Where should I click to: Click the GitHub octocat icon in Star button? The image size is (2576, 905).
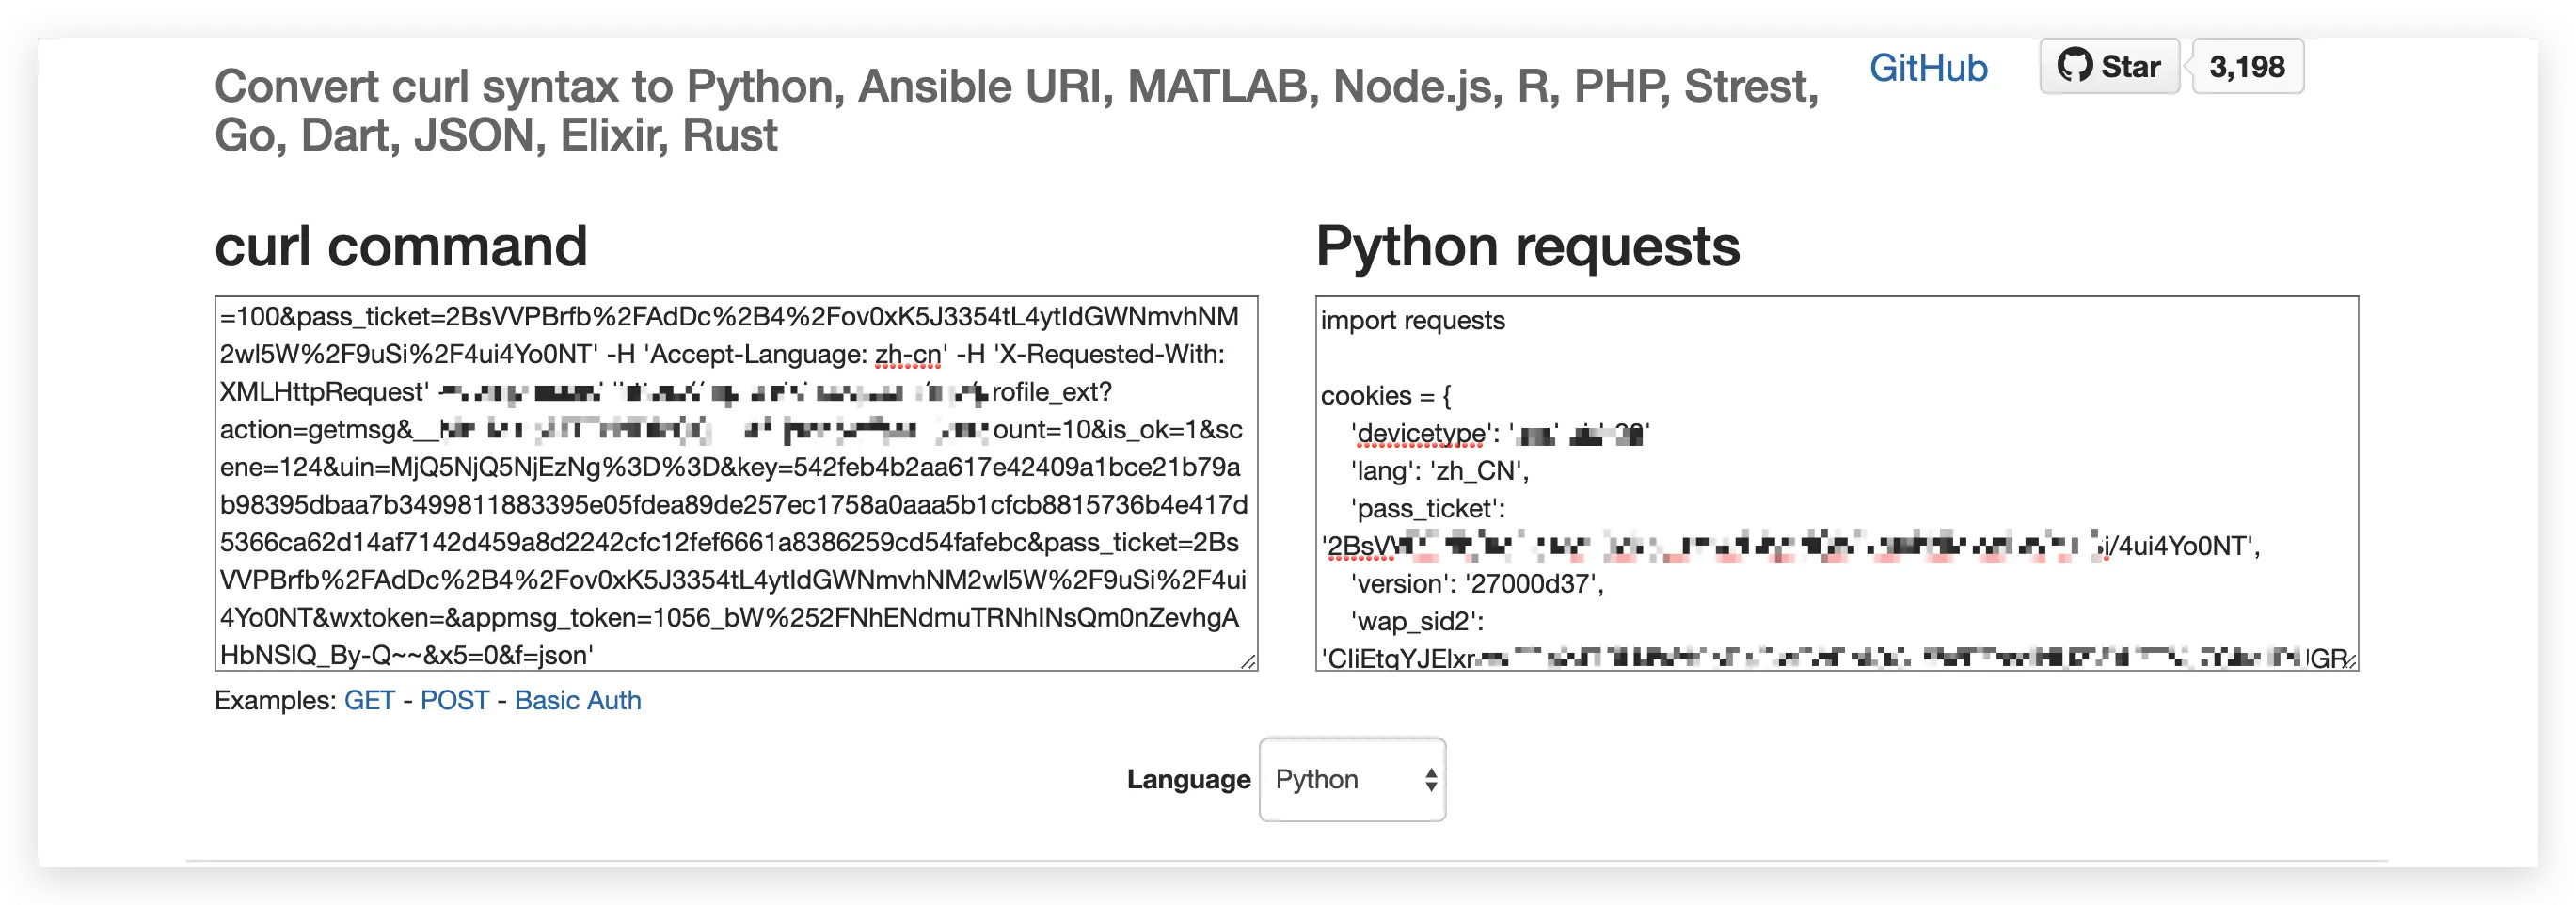(x=2075, y=66)
